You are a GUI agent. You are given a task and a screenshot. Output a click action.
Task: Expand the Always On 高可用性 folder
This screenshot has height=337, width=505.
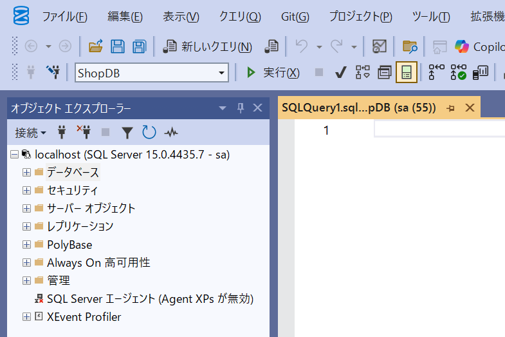[26, 262]
